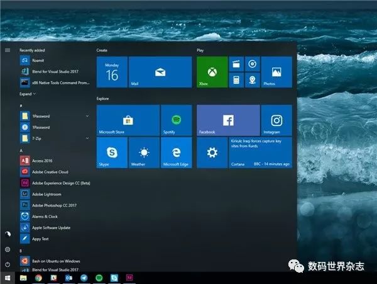Viewport: 377px width, 284px height.
Task: Open the Mail tile
Action: pyautogui.click(x=160, y=71)
